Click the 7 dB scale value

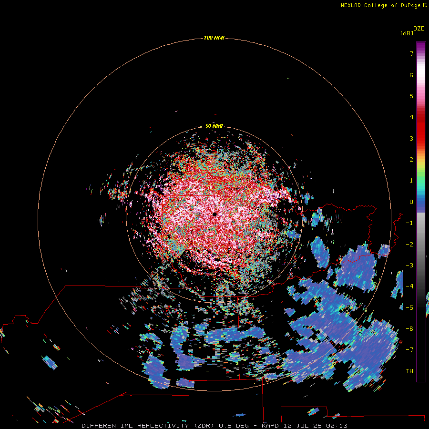coord(411,53)
